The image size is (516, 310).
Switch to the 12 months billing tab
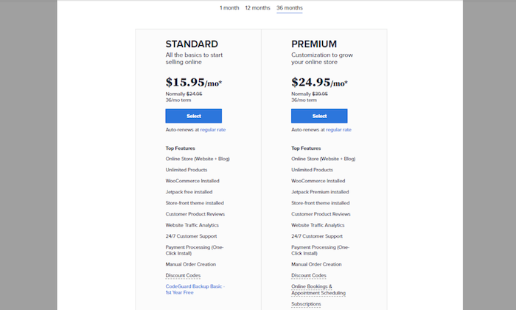pos(257,8)
